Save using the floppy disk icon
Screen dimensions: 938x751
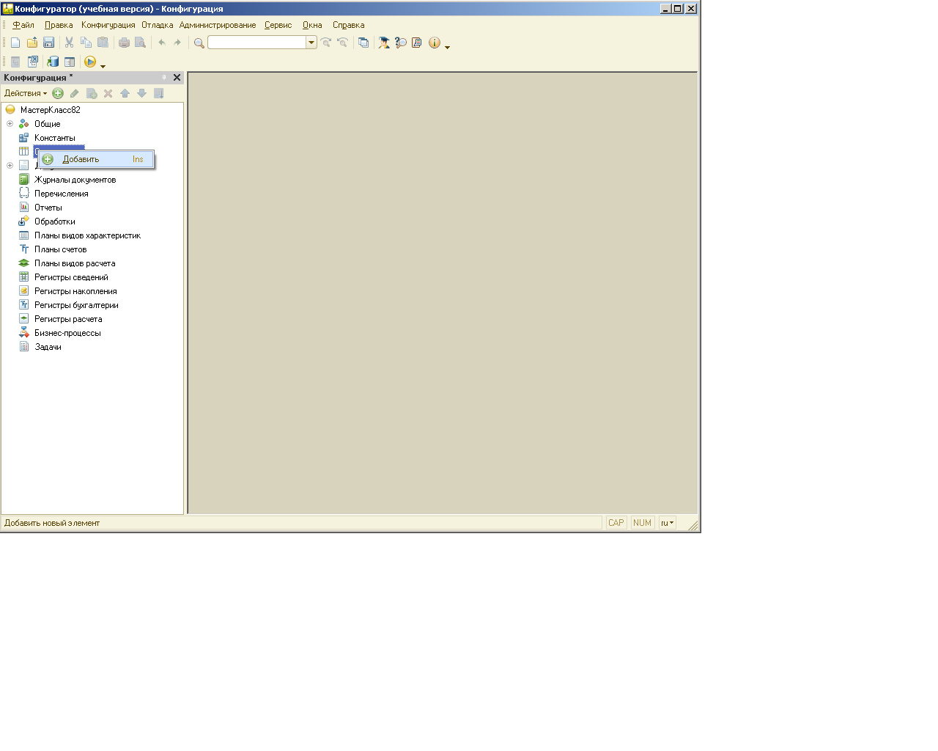[x=49, y=43]
